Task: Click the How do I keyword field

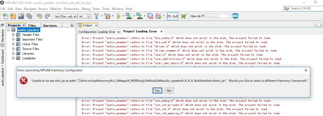Action: [x=217, y=16]
